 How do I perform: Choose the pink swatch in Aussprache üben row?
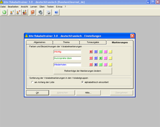105,58
